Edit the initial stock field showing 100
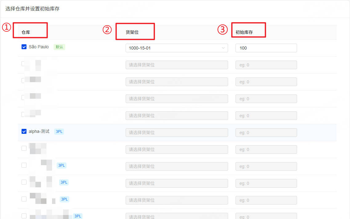The height and width of the screenshot is (219, 350). 266,48
